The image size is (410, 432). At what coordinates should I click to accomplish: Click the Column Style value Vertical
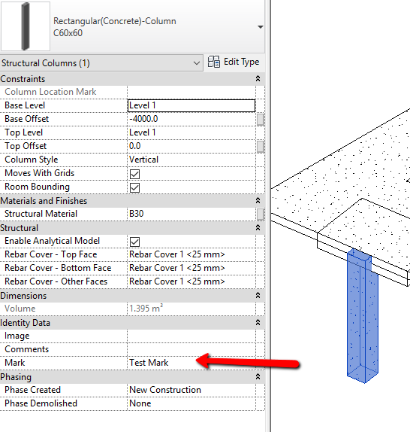point(191,160)
